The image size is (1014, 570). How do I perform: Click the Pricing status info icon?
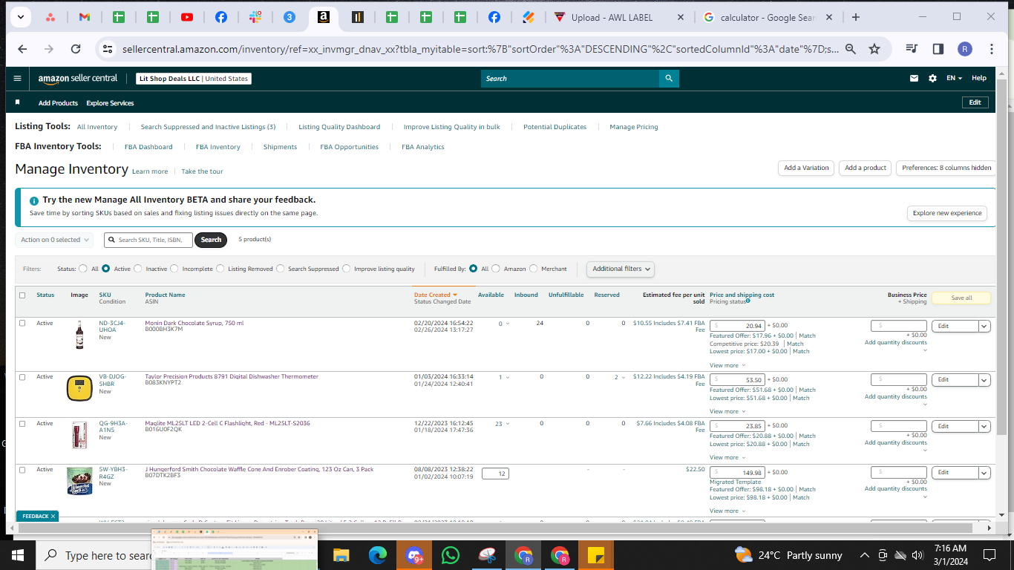[748, 301]
